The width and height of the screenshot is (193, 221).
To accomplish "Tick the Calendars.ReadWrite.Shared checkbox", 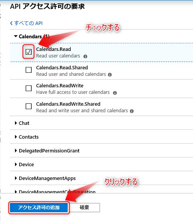I will pyautogui.click(x=28, y=106).
